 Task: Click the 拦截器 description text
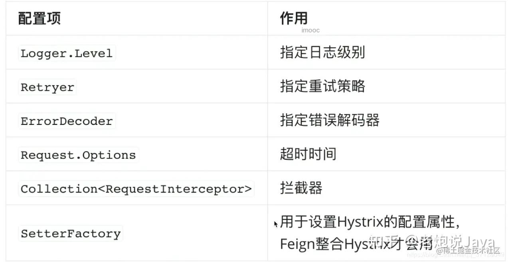(301, 188)
